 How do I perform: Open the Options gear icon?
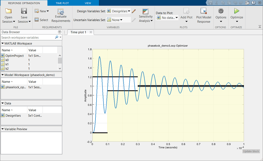(221, 11)
